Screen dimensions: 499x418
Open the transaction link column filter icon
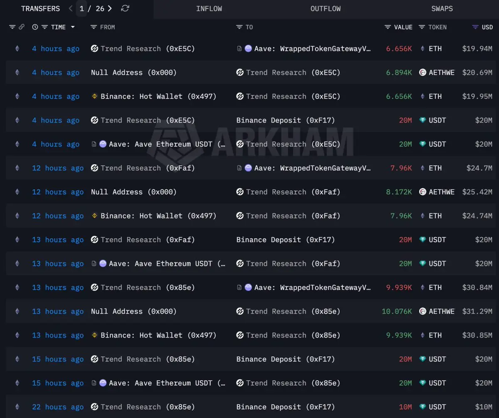(22, 27)
